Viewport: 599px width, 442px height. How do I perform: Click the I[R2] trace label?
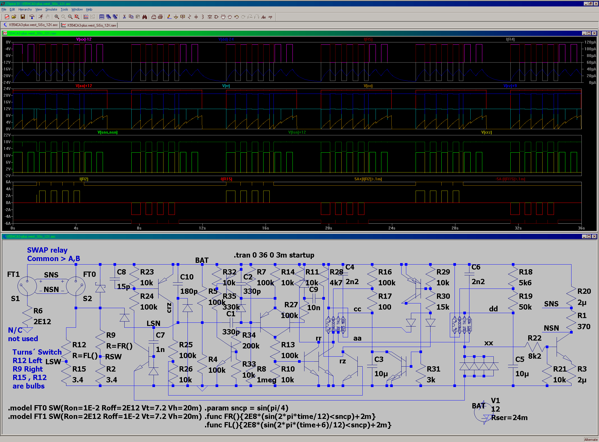pos(84,179)
